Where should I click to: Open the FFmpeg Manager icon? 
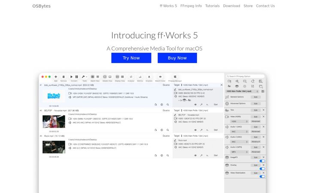pos(175,77)
